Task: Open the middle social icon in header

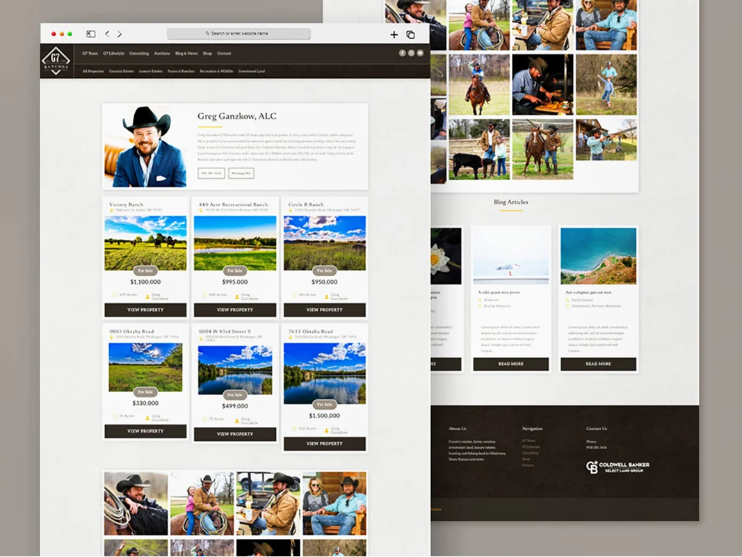Action: tap(411, 53)
